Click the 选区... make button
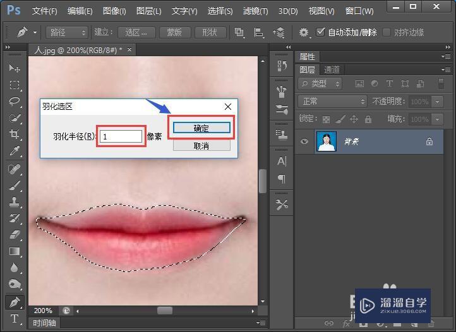The width and height of the screenshot is (456, 332). (136, 32)
